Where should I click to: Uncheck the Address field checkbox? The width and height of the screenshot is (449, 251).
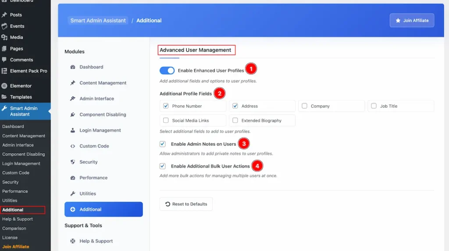click(x=235, y=106)
